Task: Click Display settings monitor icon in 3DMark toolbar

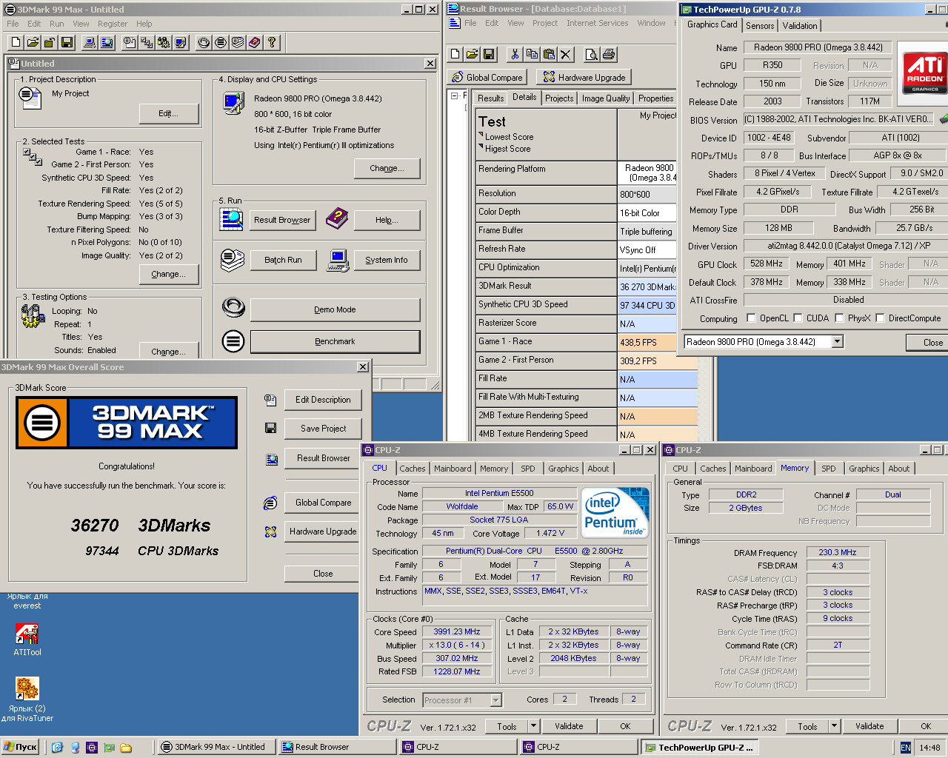Action: pyautogui.click(x=181, y=42)
